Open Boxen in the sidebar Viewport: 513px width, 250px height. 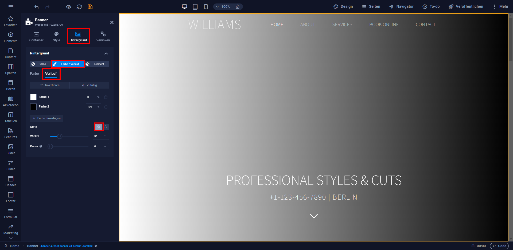tap(11, 85)
